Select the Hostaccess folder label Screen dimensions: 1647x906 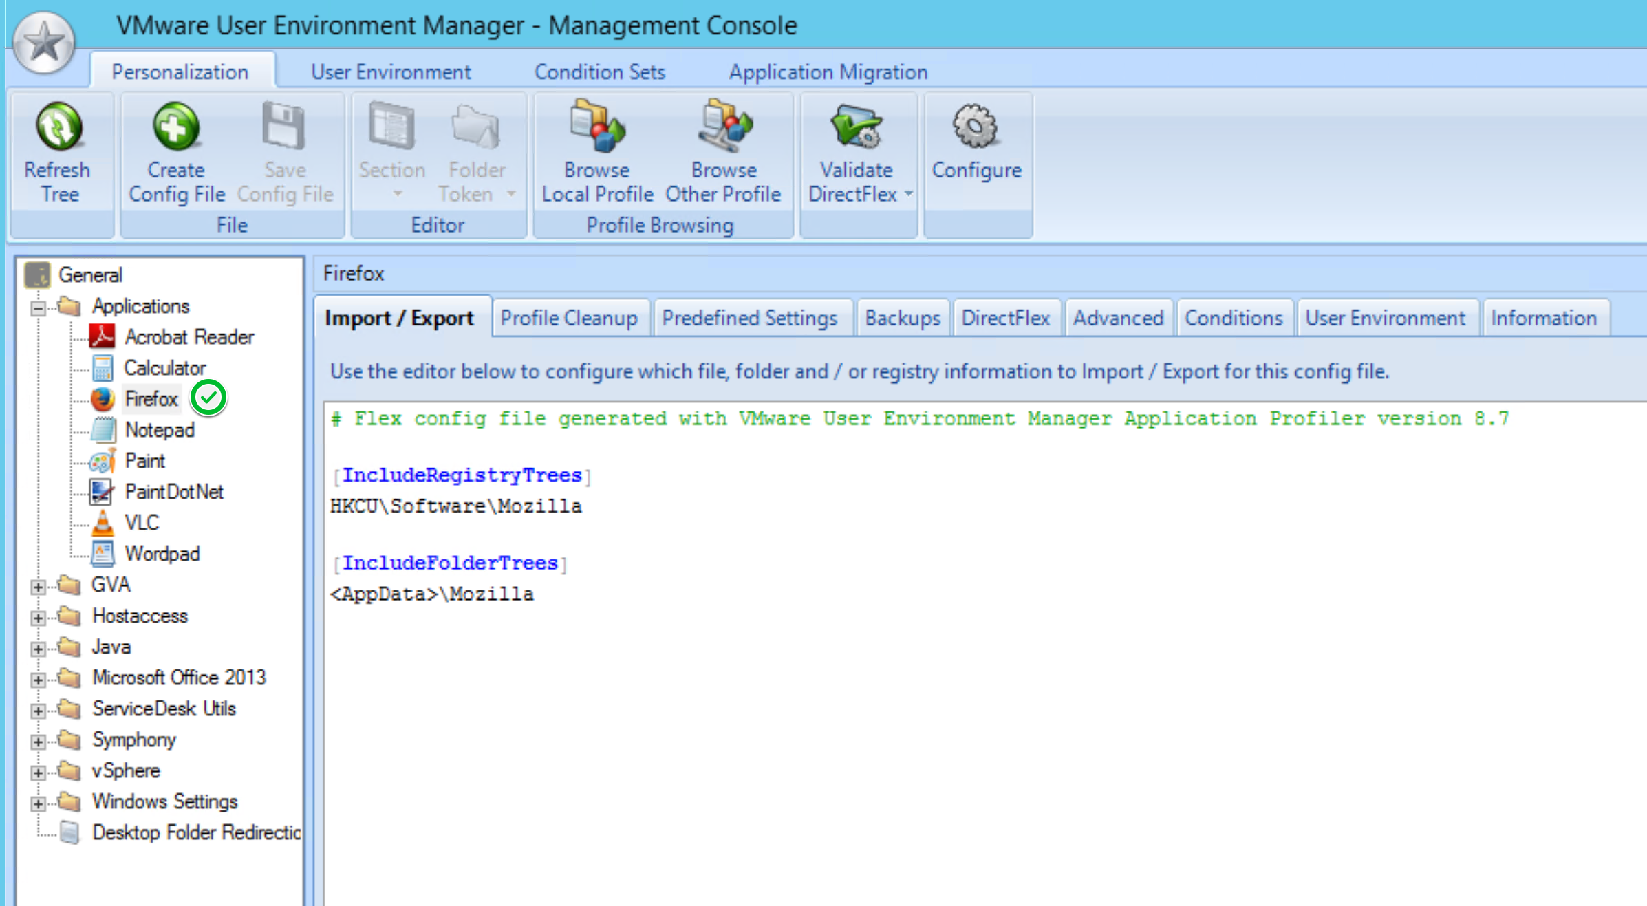[x=140, y=616]
